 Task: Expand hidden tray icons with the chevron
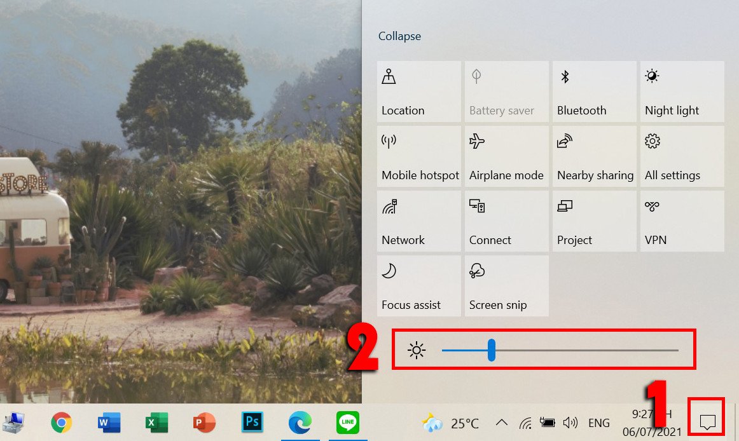pos(502,422)
